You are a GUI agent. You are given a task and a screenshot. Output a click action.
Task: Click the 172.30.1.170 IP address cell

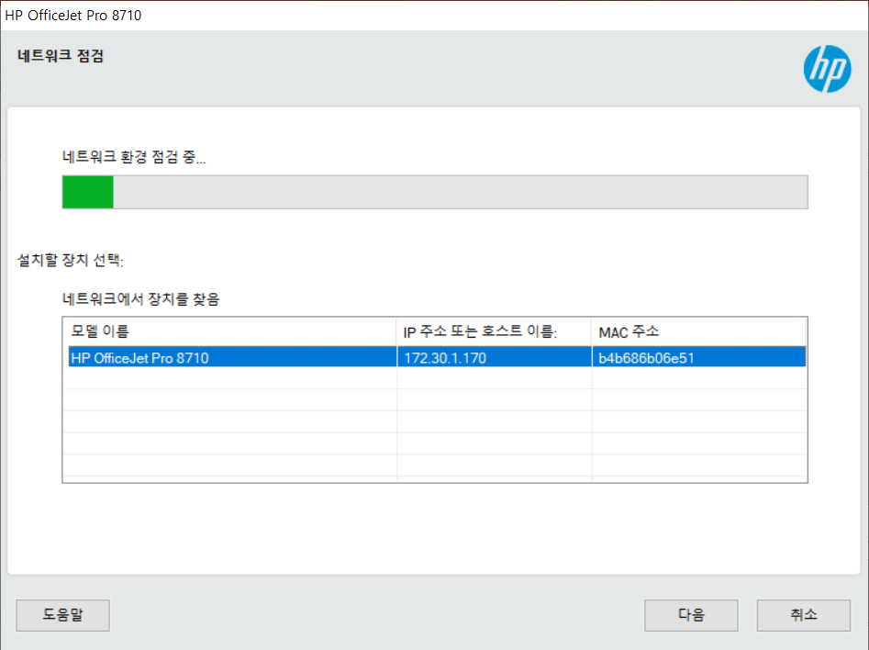[x=445, y=358]
